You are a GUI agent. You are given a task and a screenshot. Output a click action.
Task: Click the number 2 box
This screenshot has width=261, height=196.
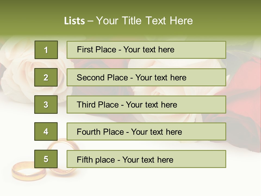click(46, 77)
